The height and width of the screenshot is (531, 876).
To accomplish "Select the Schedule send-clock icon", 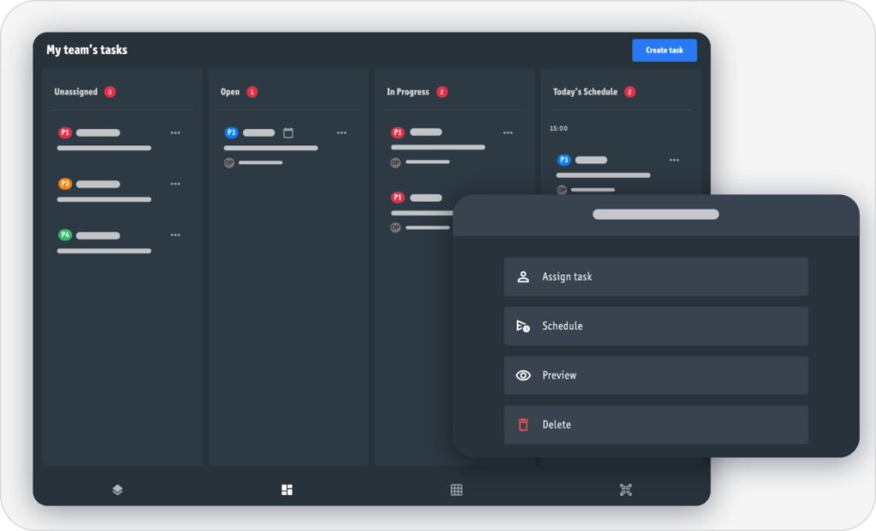I will coord(523,326).
